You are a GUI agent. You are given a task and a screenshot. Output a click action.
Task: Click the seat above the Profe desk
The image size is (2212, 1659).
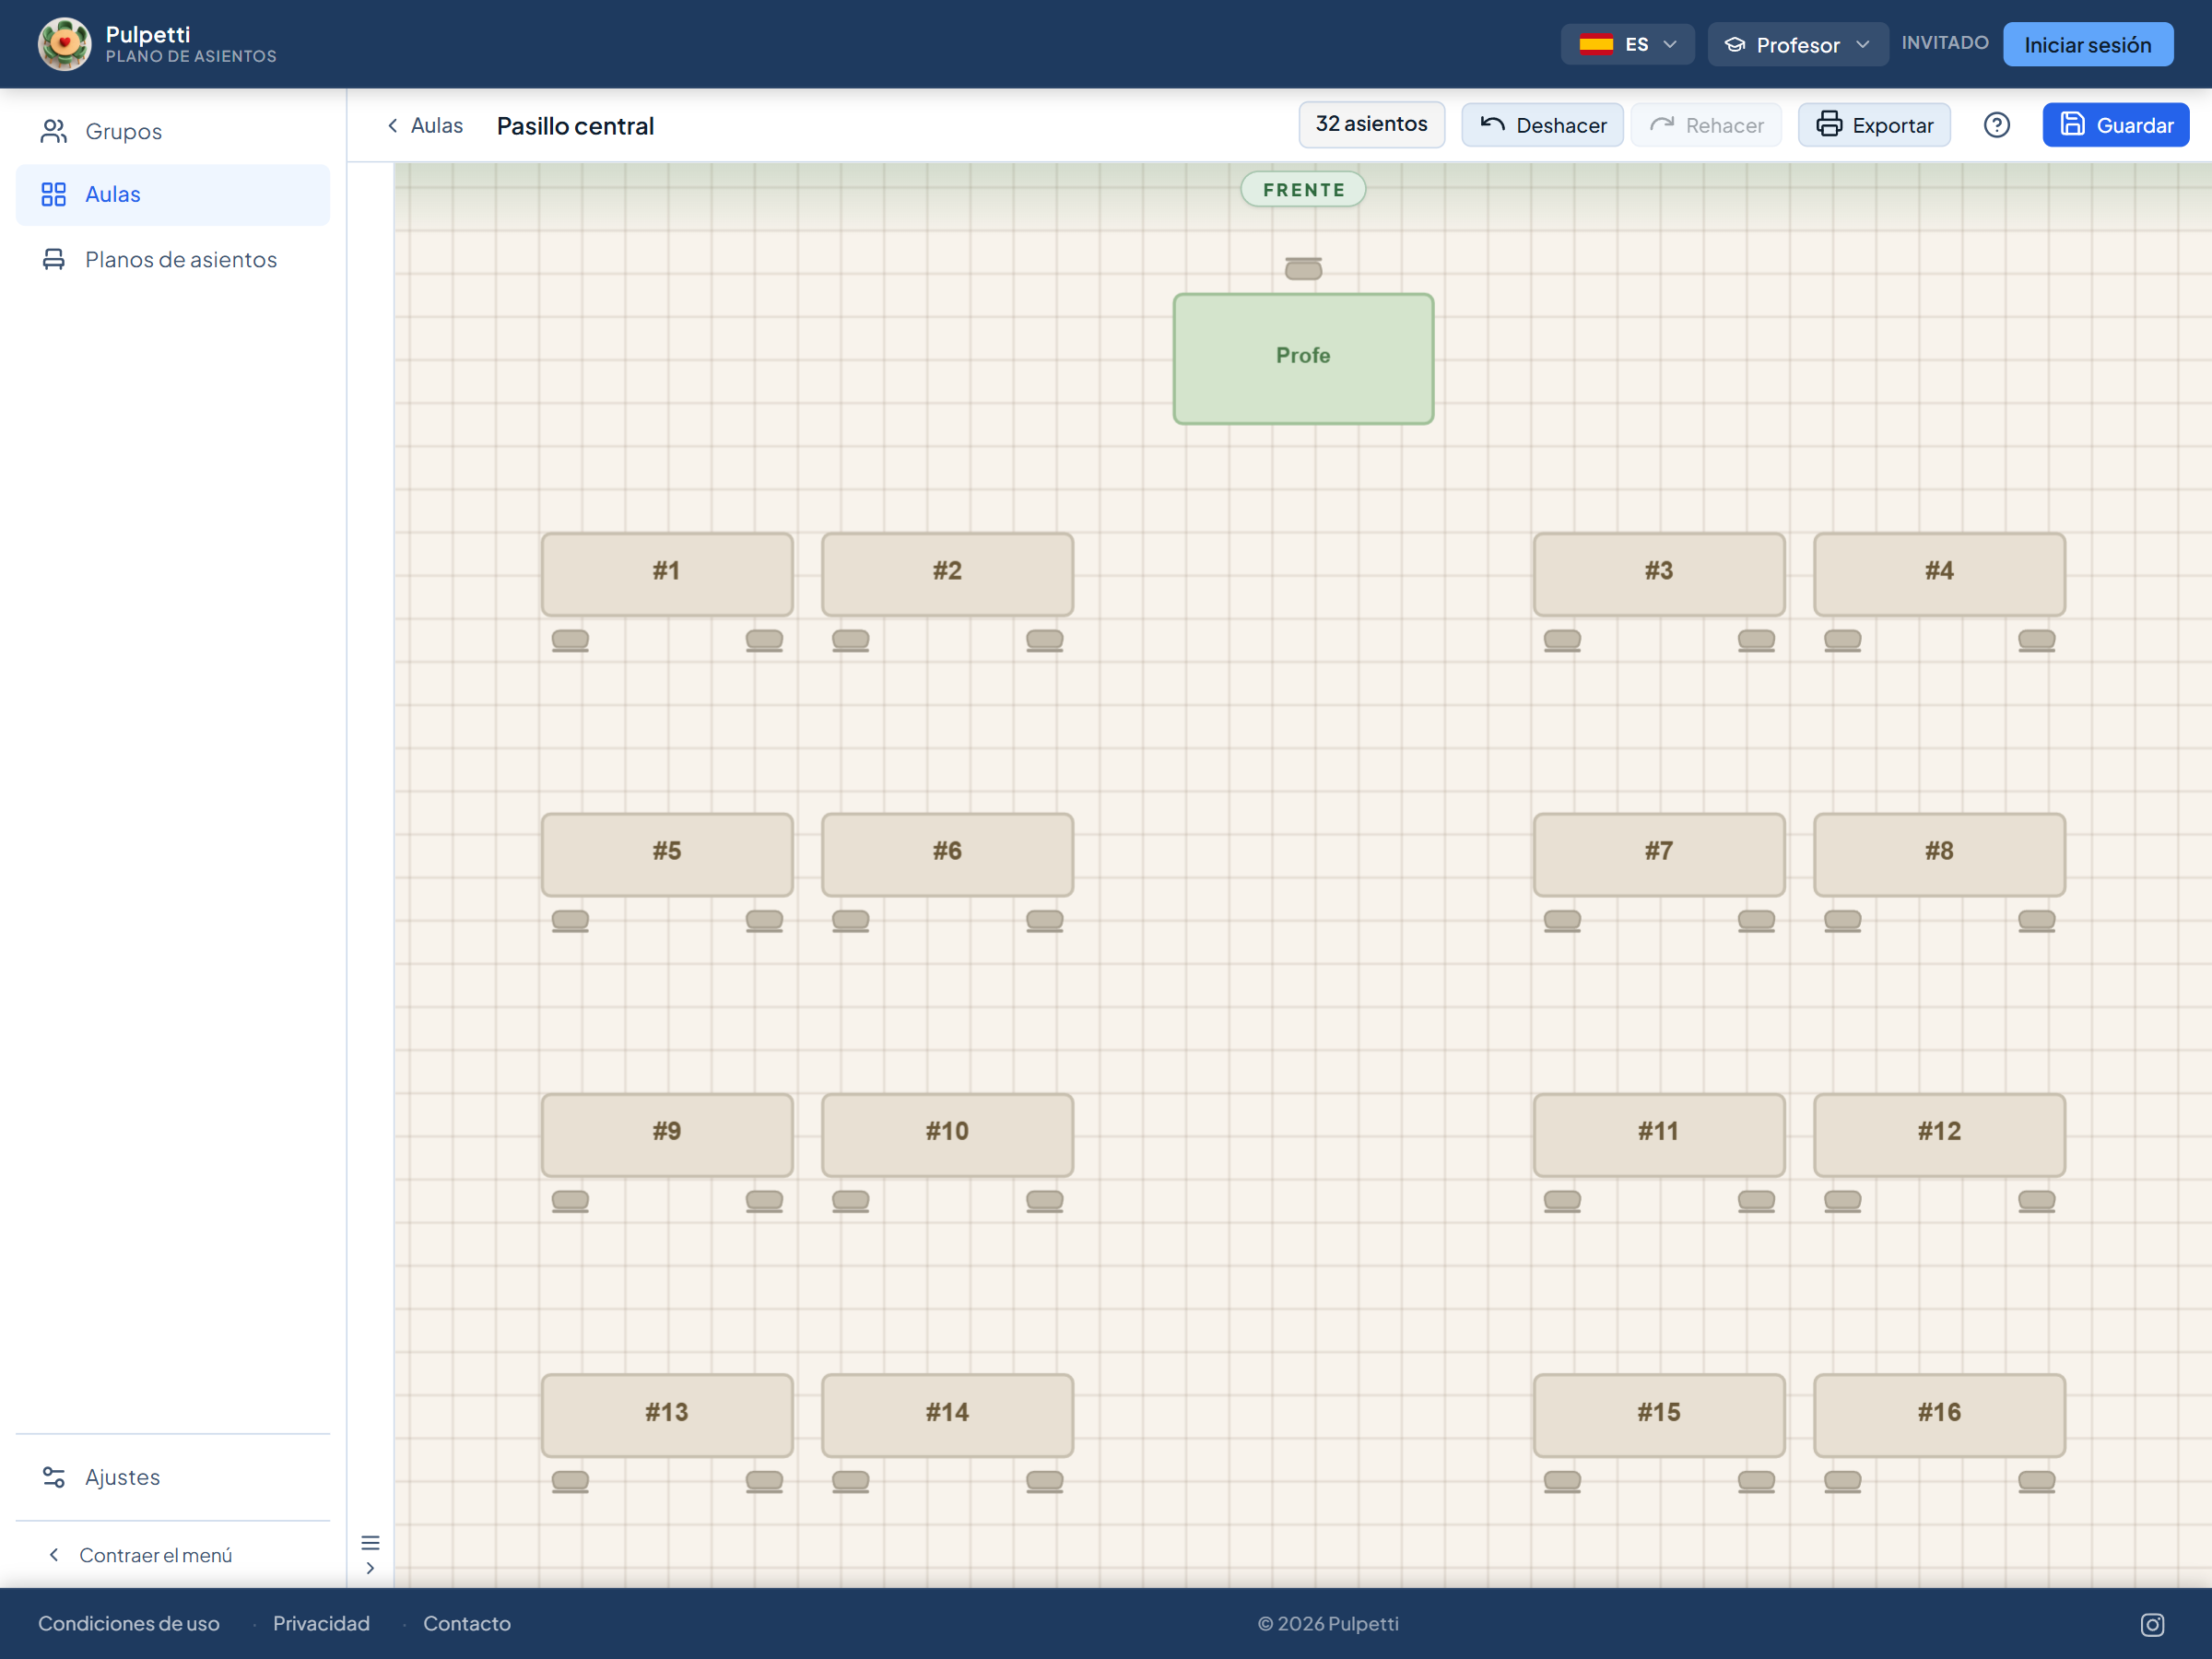coord(1303,268)
